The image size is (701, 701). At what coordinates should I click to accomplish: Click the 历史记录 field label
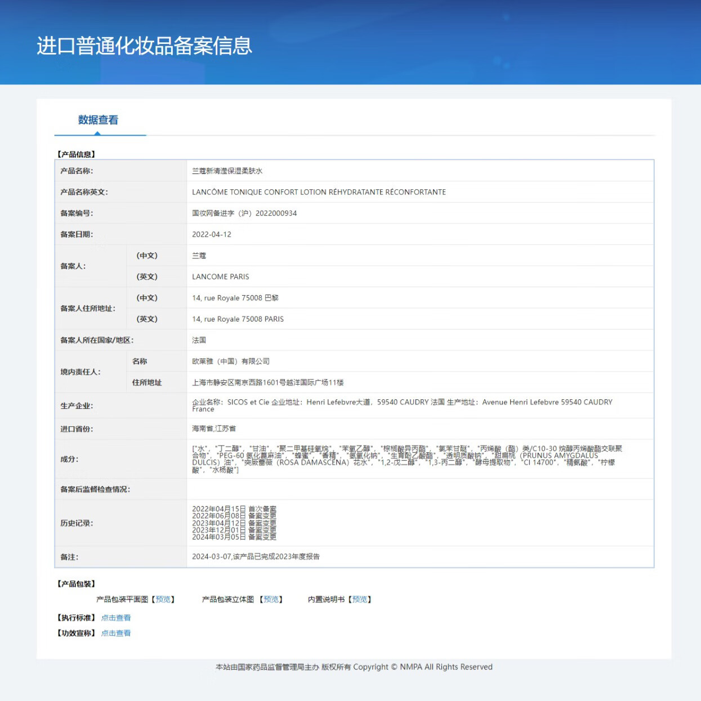coord(77,524)
